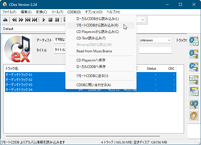Click the fourth icon in right sidebar

pyautogui.click(x=194, y=80)
